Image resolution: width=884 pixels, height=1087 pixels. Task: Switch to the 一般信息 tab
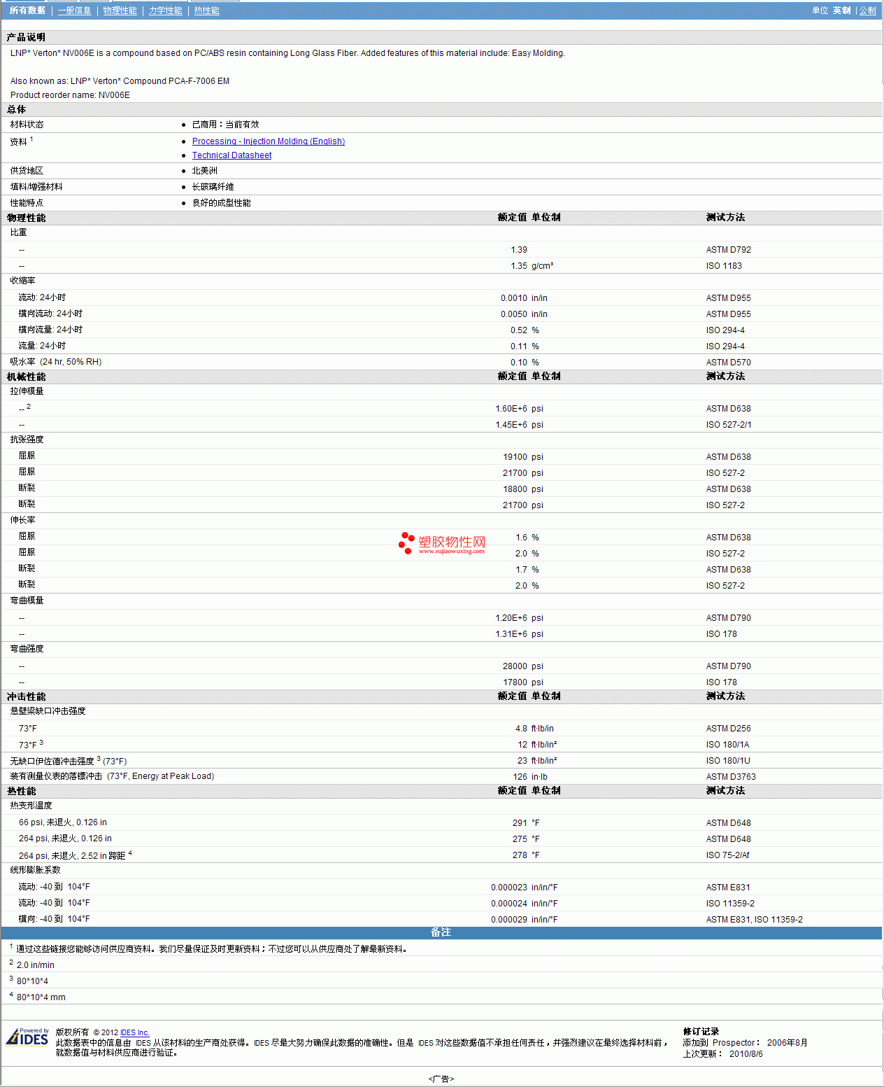point(74,10)
